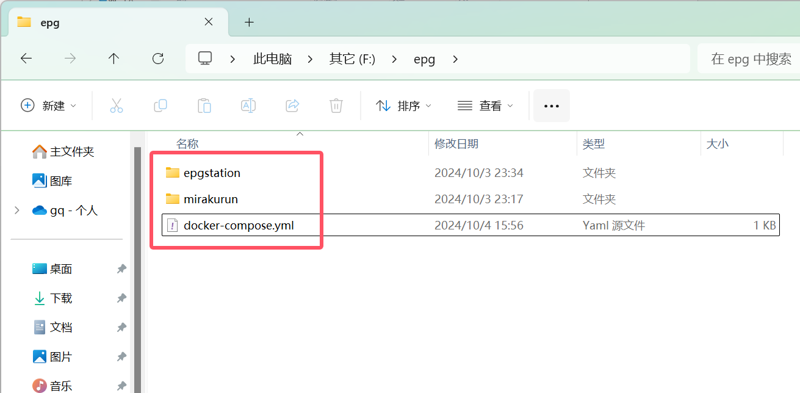This screenshot has height=393, width=800.
Task: Expand chevron after 其它 (F:) in address bar
Action: [394, 59]
